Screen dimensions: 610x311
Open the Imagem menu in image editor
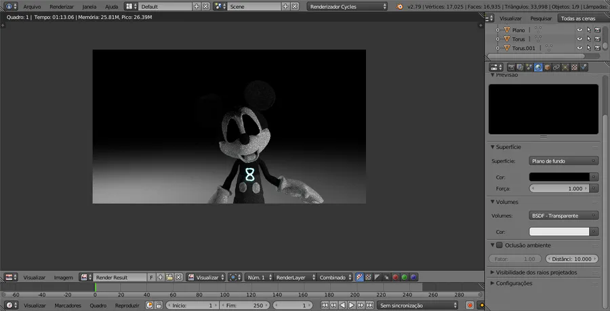pos(64,278)
